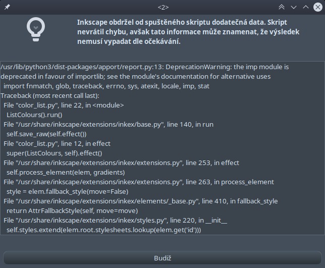Click the 'ListColours().run()' line
The width and height of the screenshot is (325, 268).
click(x=34, y=115)
